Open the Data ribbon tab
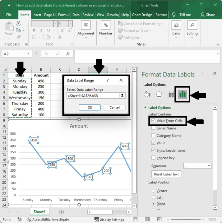This screenshot has height=223, width=222. pos(76,15)
